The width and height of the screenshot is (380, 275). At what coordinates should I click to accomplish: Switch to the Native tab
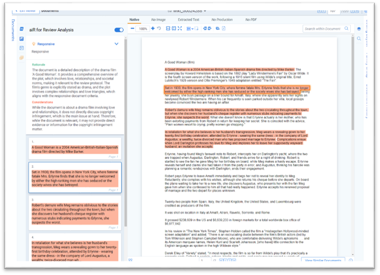pyautogui.click(x=134, y=20)
